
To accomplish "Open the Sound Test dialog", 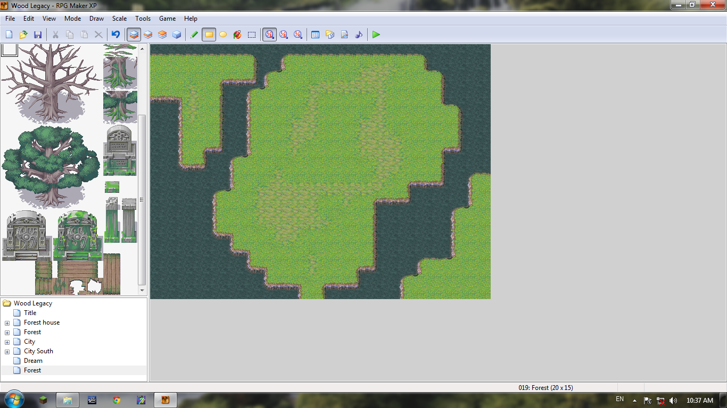I will [359, 35].
